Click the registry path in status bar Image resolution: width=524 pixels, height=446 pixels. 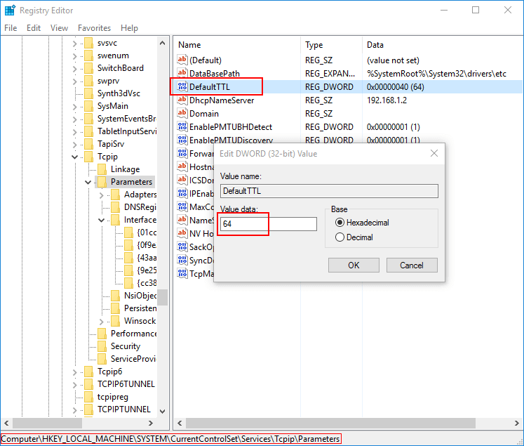point(170,439)
